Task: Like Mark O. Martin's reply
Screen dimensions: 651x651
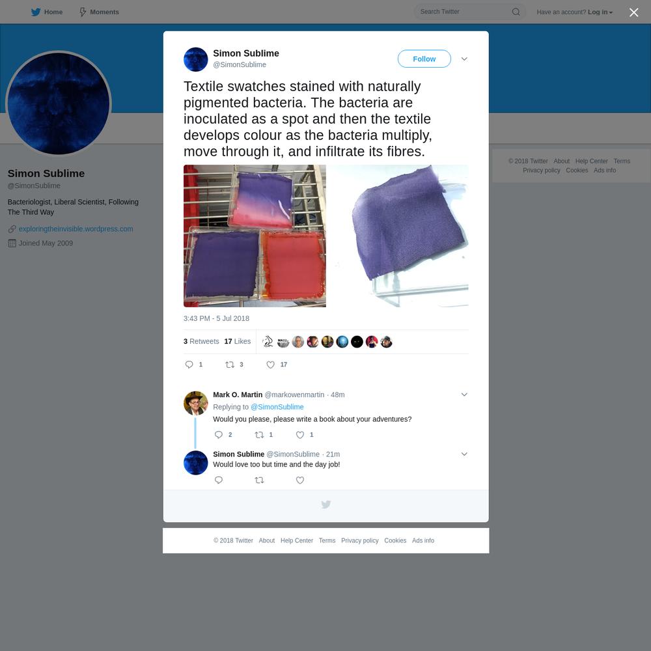Action: pyautogui.click(x=299, y=435)
